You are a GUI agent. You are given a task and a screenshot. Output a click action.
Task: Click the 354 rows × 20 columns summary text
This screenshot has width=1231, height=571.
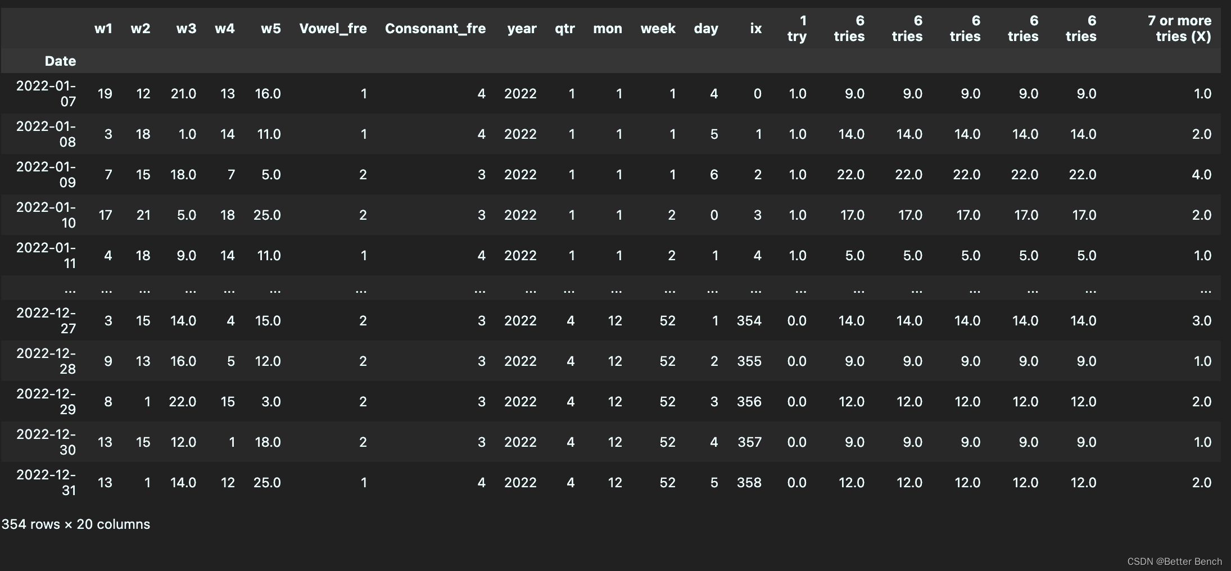(x=76, y=524)
